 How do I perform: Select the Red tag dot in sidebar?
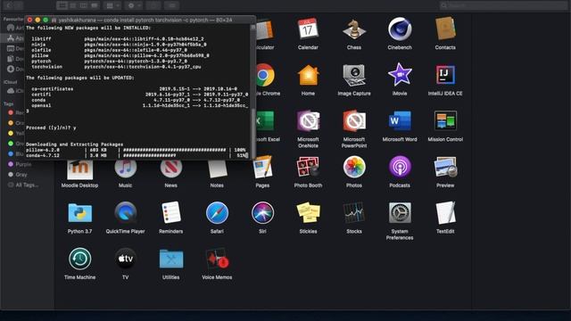pos(11,113)
